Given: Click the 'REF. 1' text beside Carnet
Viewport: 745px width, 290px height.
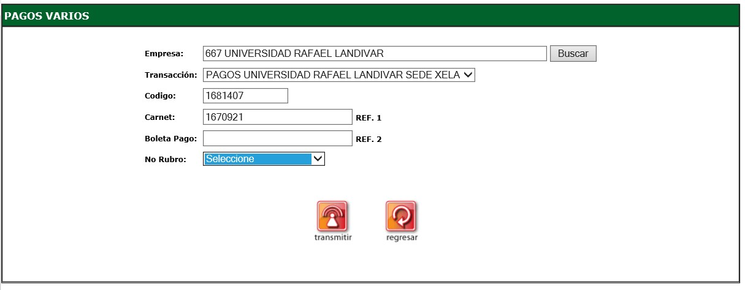Looking at the screenshot, I should 369,117.
